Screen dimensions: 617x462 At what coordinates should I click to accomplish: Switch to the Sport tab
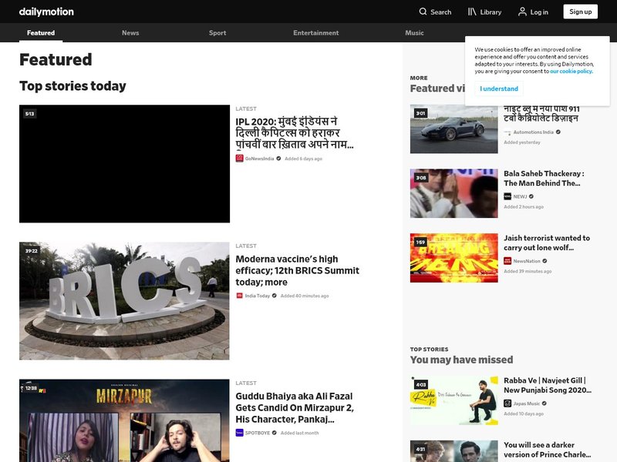(x=217, y=32)
